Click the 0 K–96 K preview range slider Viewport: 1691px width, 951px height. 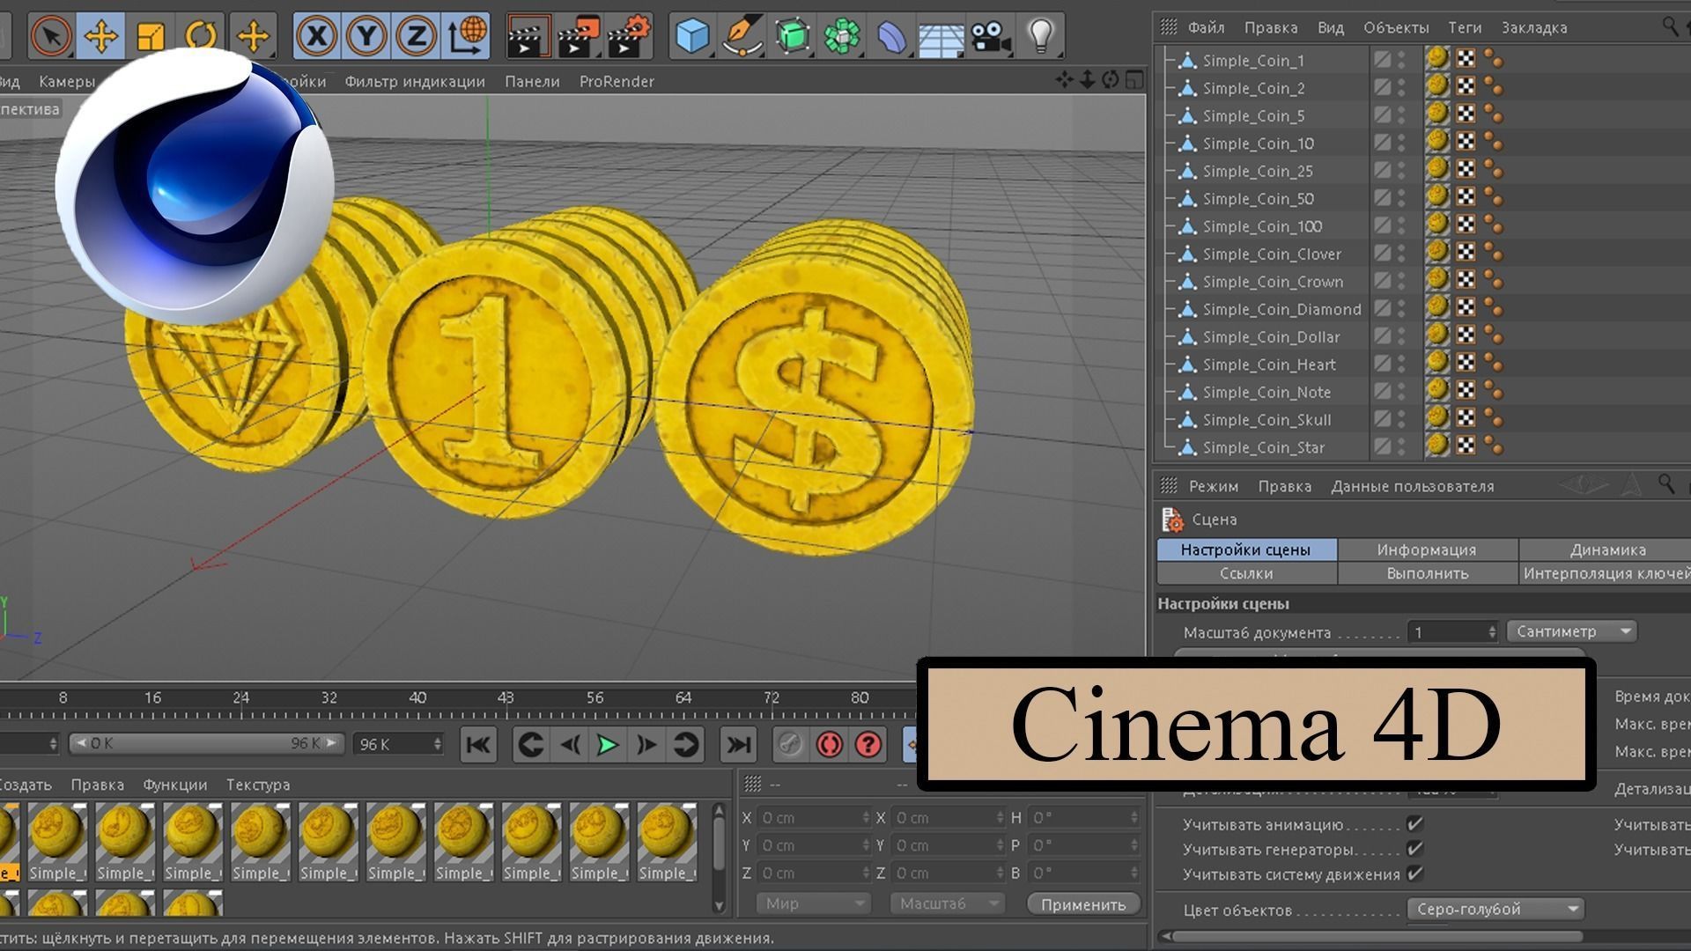(205, 743)
